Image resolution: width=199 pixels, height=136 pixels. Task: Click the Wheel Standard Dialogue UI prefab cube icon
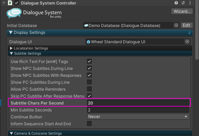pyautogui.click(x=88, y=42)
